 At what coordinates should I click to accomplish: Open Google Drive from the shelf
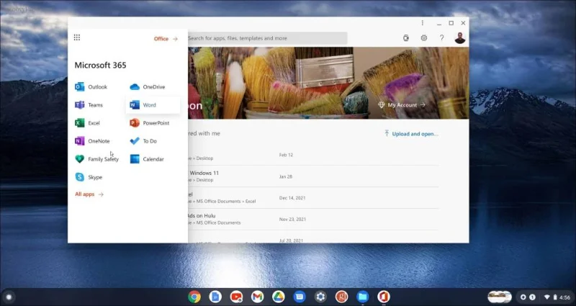click(279, 297)
